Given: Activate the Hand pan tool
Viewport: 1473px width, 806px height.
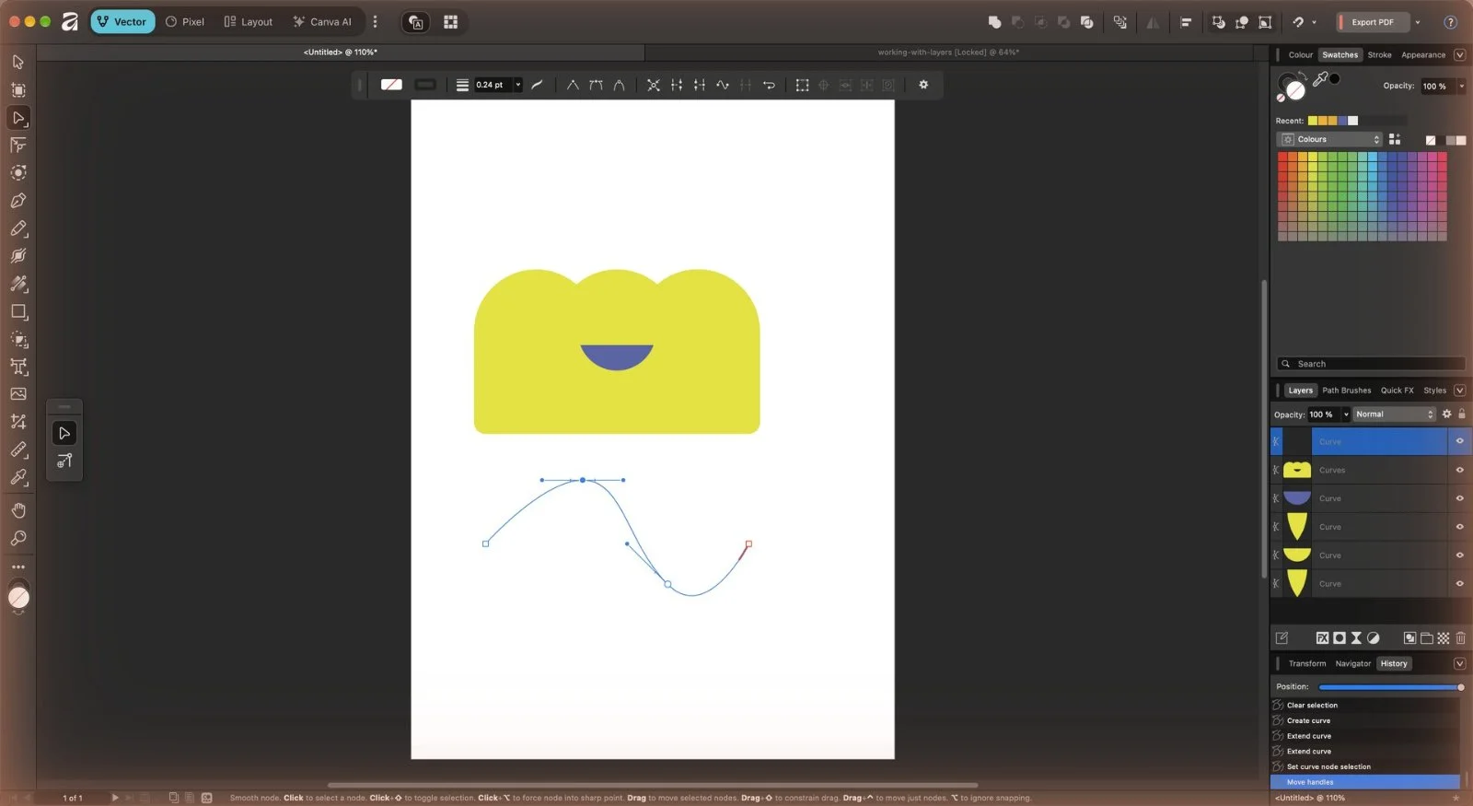Looking at the screenshot, I should coord(18,510).
